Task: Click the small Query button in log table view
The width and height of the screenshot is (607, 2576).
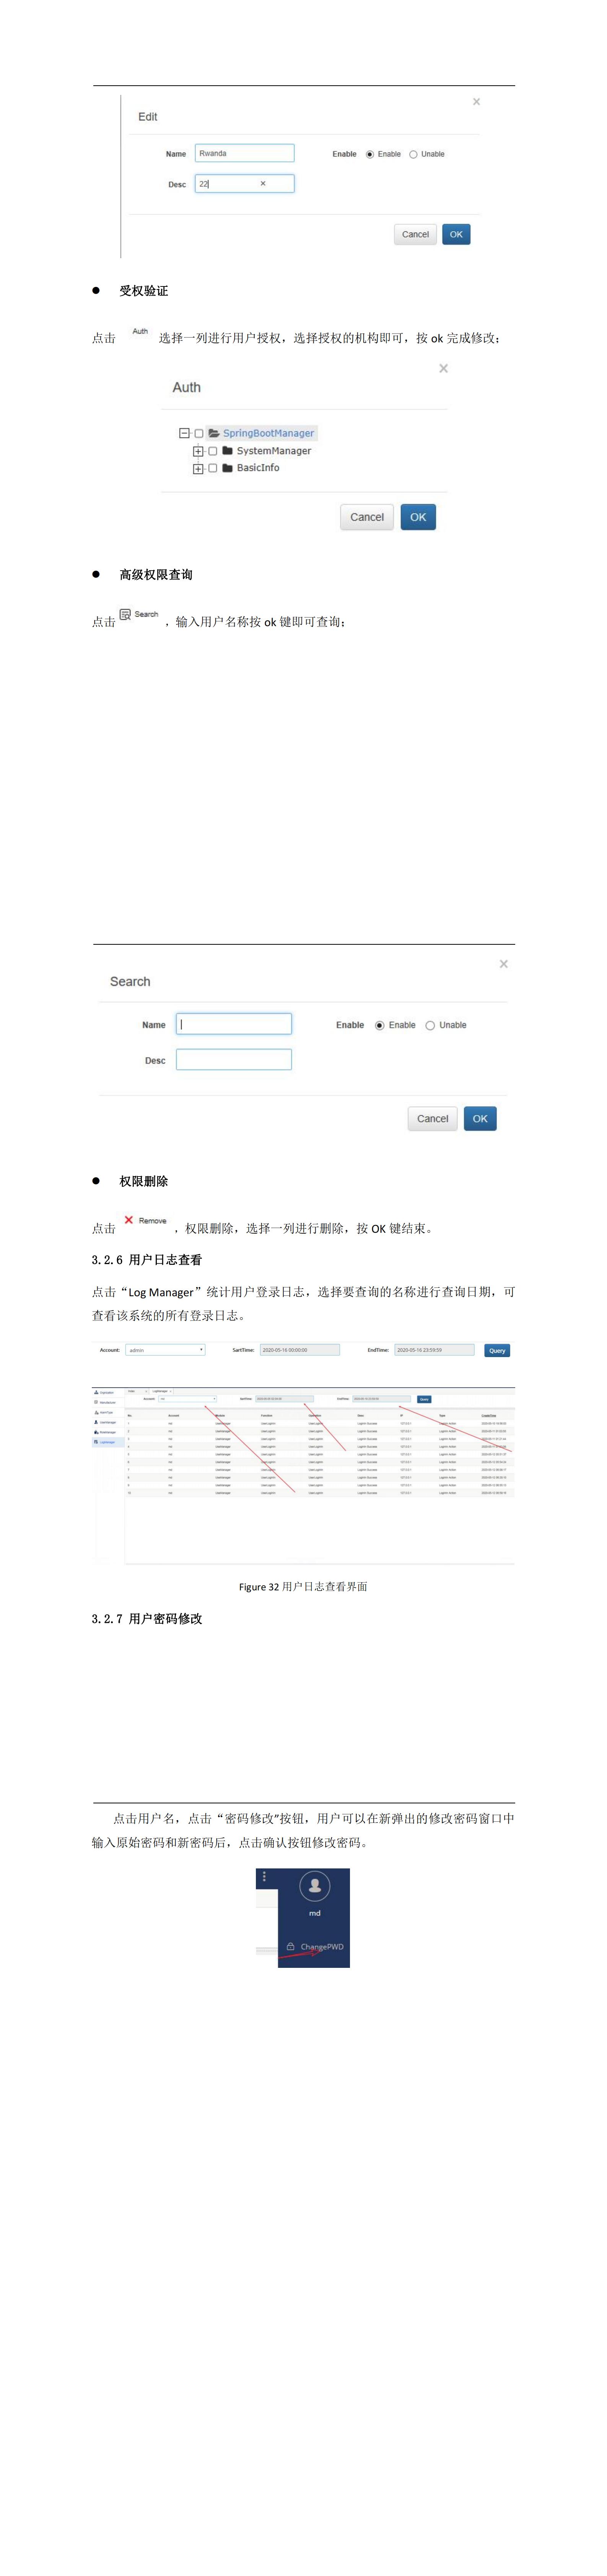Action: [x=424, y=1399]
